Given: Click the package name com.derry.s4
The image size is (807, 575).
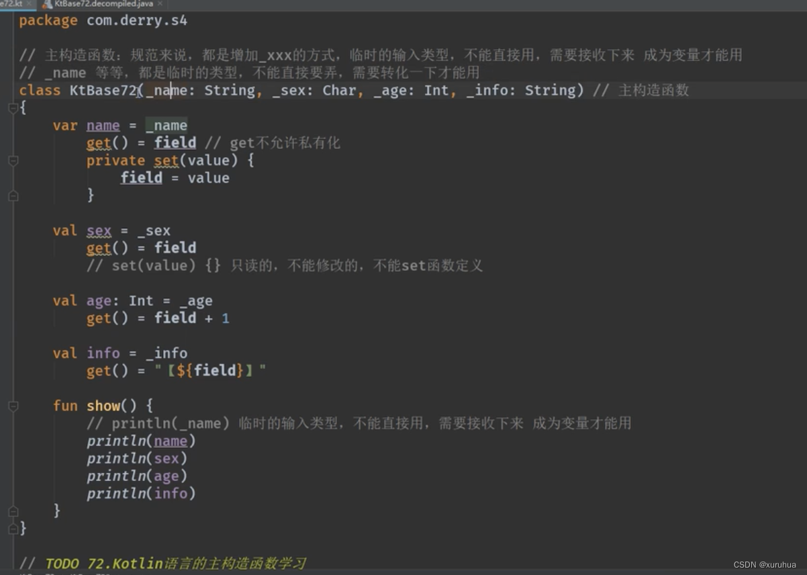Looking at the screenshot, I should click(x=137, y=21).
